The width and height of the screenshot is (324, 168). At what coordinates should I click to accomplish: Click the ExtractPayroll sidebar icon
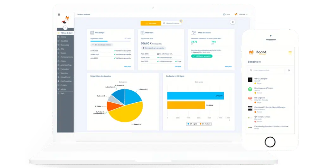pyautogui.click(x=59, y=77)
